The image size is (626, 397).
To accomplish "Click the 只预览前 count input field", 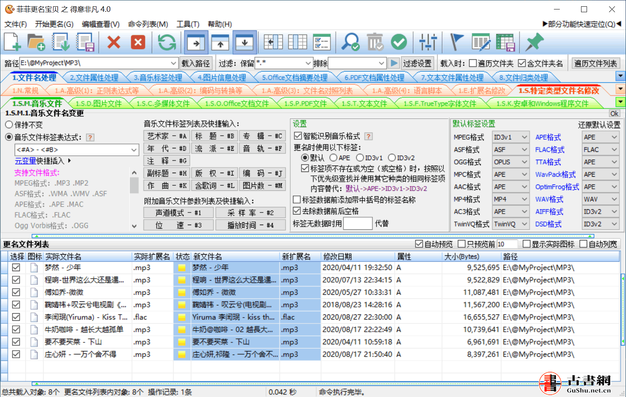I will 507,244.
